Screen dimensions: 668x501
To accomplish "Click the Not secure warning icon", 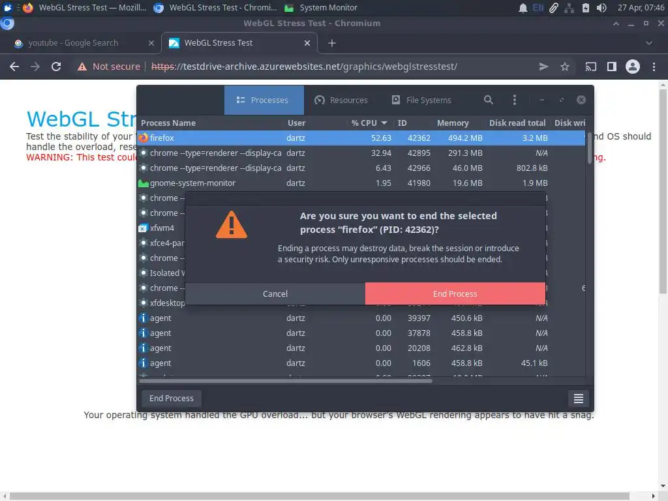I will [x=82, y=67].
